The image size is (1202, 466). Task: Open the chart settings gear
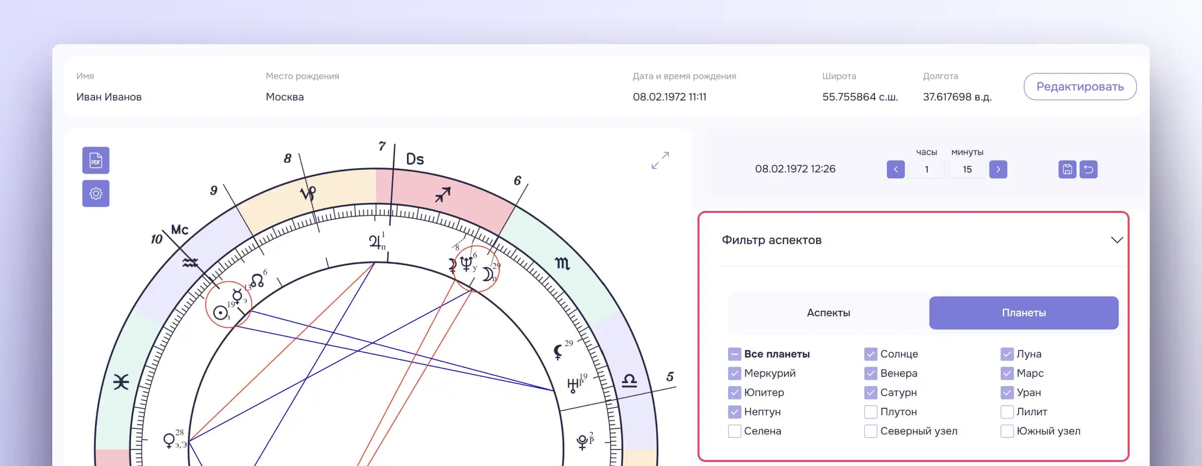[95, 193]
